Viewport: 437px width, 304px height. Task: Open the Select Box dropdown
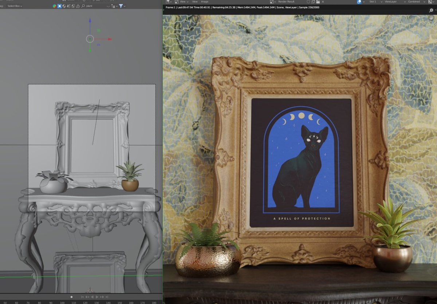coord(15,6)
